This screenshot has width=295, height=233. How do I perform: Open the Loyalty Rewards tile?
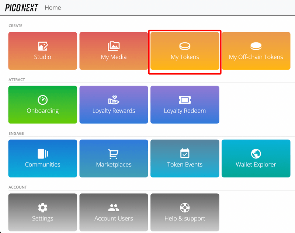[x=114, y=105]
